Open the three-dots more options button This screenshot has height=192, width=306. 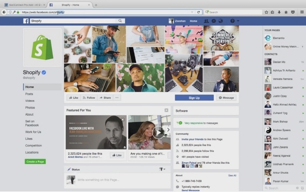click(117, 98)
